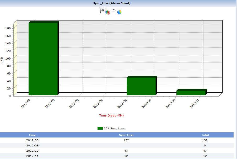The height and width of the screenshot is (159, 237).
Task: Click the 2012-07 x-axis label
Action: tap(26, 104)
